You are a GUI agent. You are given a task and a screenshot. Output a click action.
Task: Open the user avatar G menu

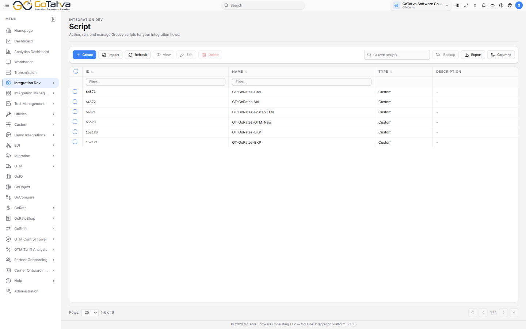tap(519, 5)
